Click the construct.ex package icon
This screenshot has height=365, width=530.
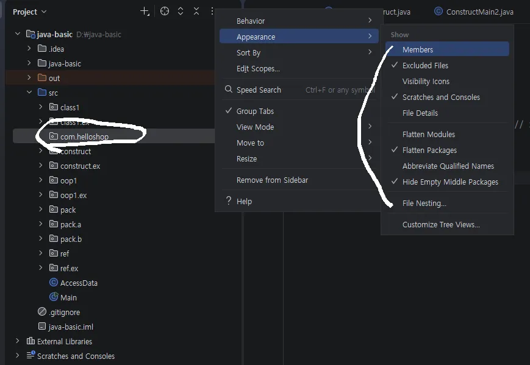coord(54,166)
